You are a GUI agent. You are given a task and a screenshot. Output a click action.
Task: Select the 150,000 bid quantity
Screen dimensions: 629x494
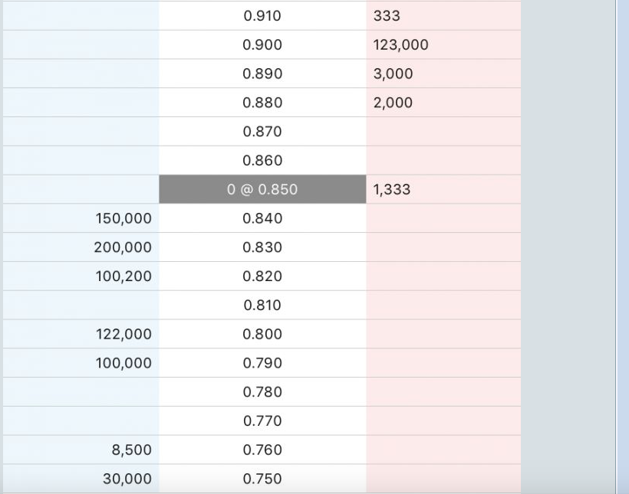tap(123, 218)
